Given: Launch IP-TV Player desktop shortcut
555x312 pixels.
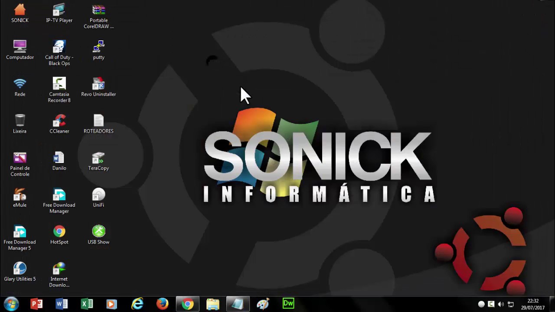Looking at the screenshot, I should pyautogui.click(x=59, y=13).
